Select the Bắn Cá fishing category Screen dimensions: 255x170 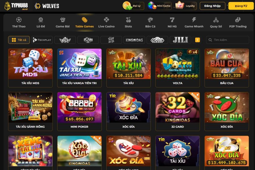150,22
